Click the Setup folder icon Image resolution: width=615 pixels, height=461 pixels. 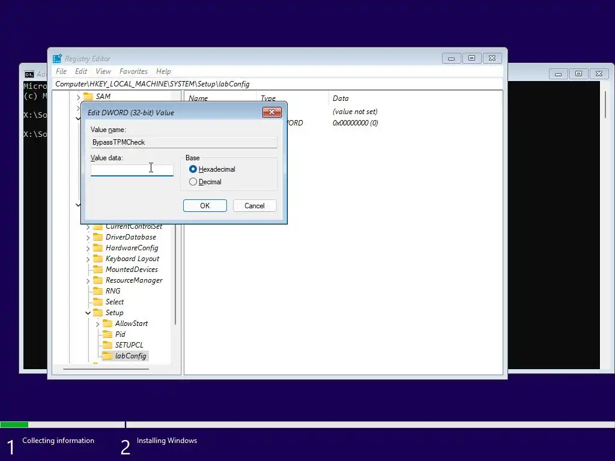tap(98, 312)
